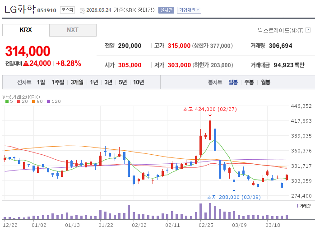Screen dimensions: 315x231
Task: Click the 시가 value 305,000
Action: pyautogui.click(x=130, y=65)
